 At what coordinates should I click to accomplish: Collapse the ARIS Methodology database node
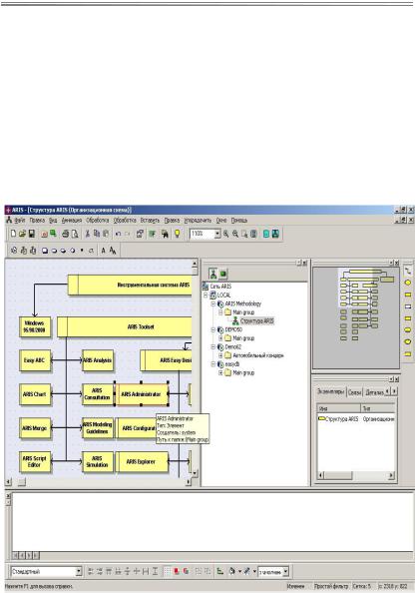[x=213, y=303]
